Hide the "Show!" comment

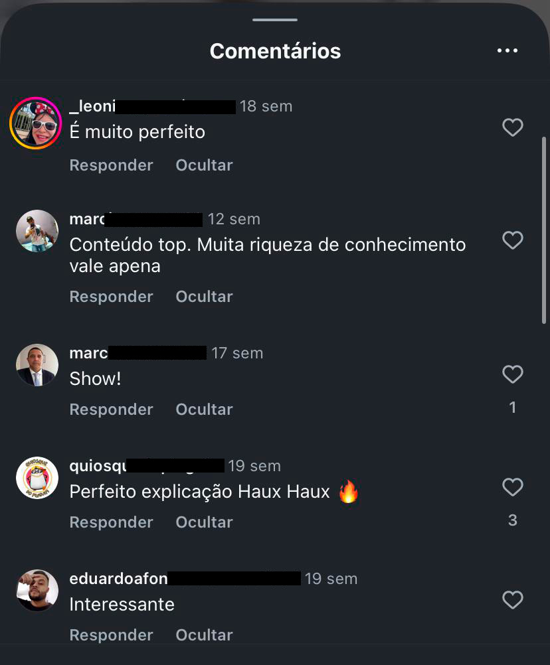coord(204,409)
